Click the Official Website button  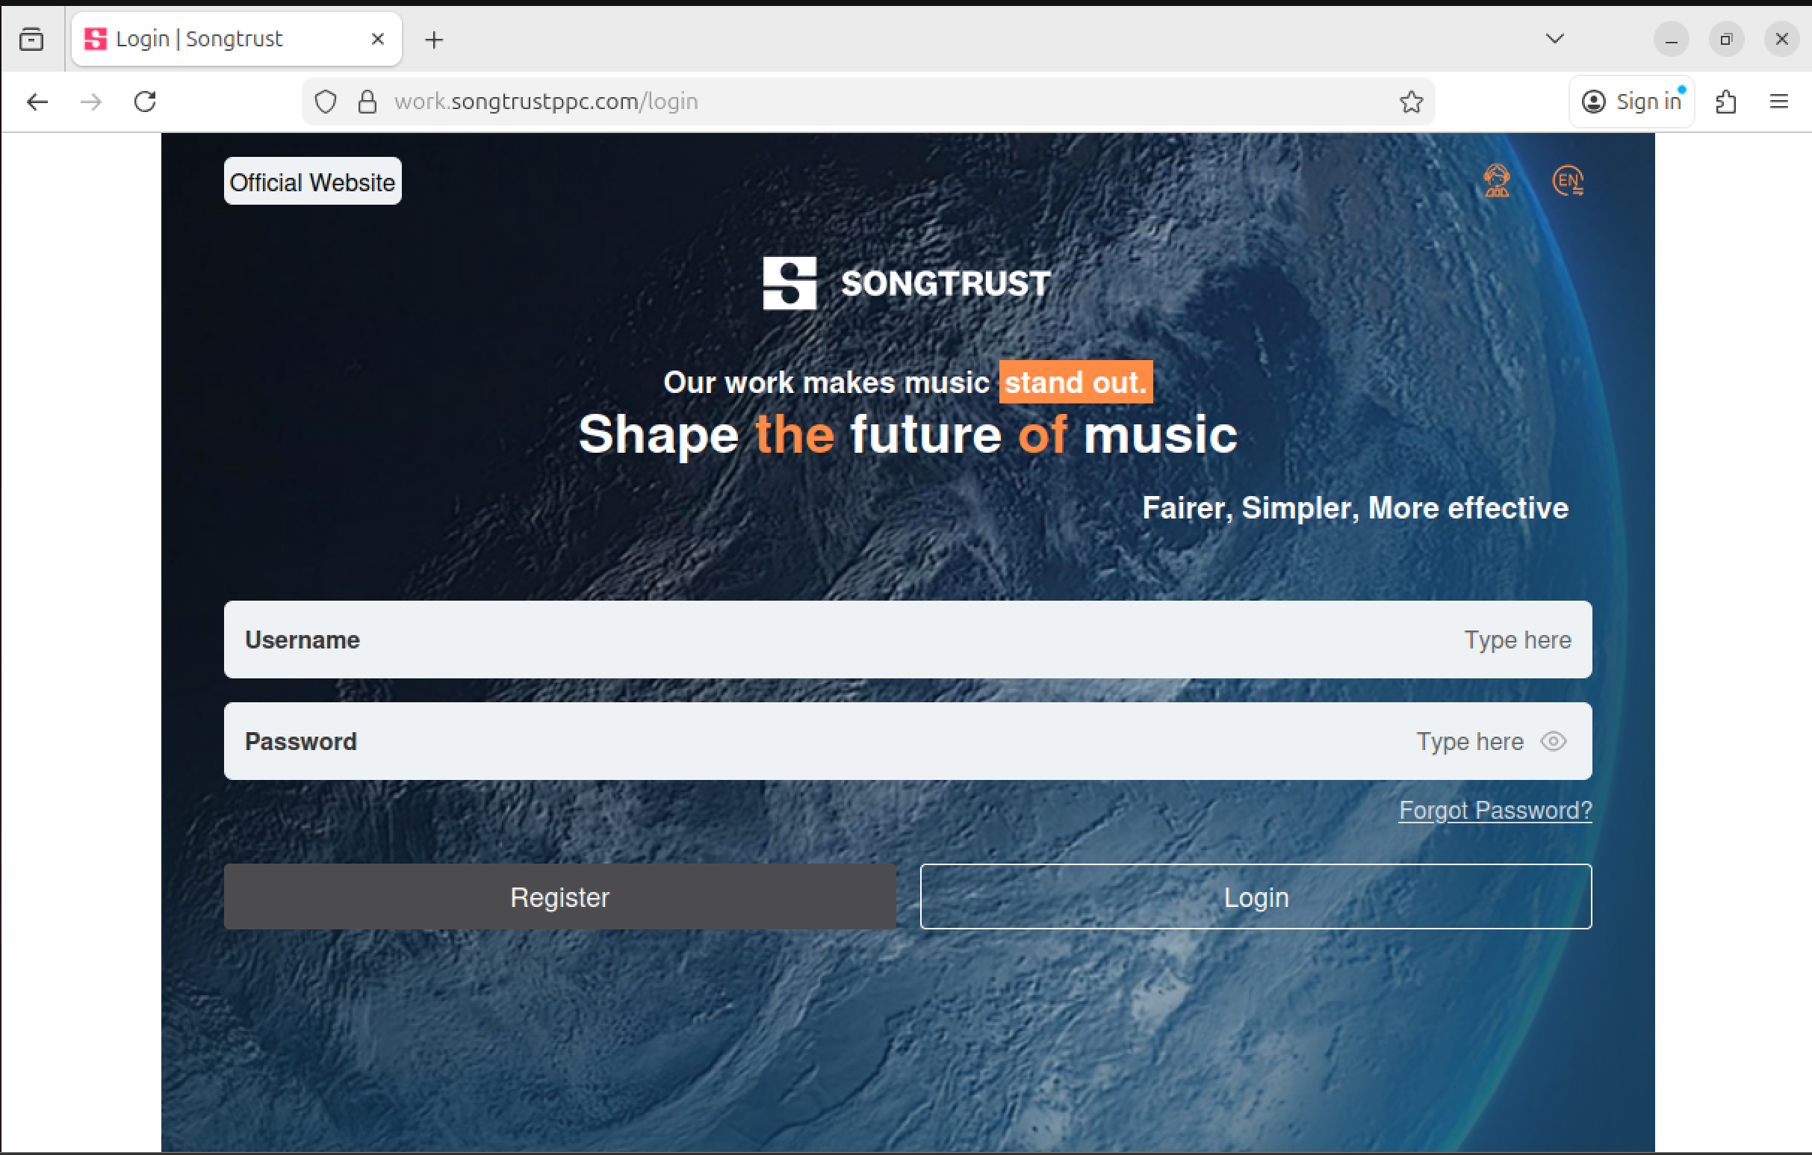(312, 182)
